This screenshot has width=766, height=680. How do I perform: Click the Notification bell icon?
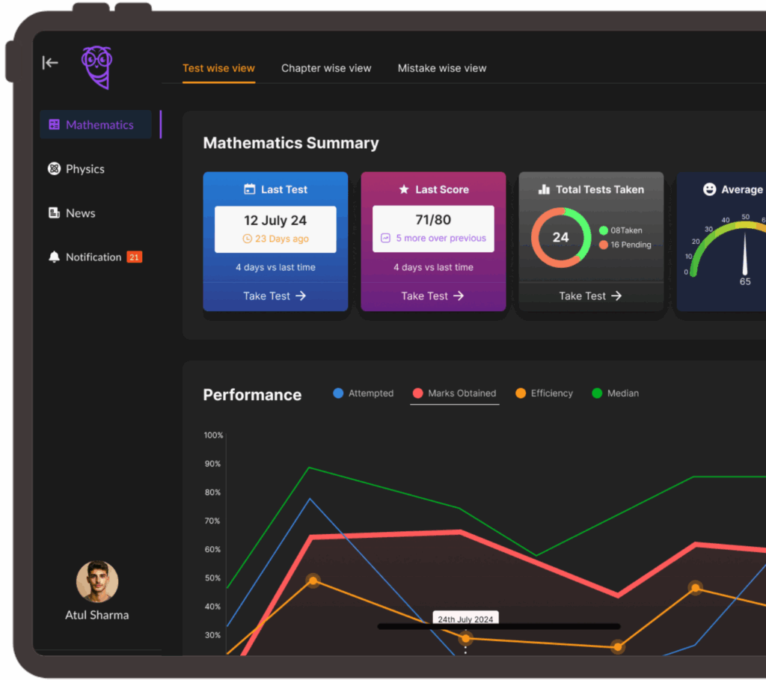coord(54,257)
